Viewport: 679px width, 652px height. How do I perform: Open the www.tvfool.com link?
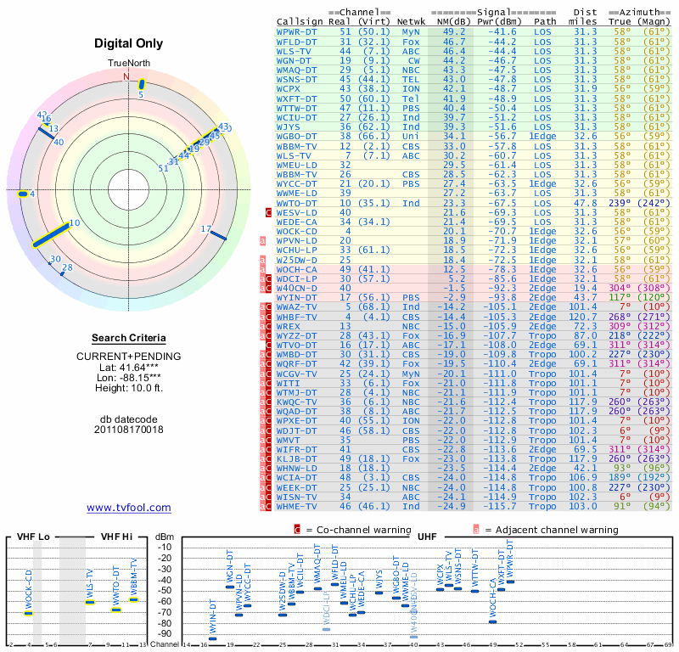(129, 508)
